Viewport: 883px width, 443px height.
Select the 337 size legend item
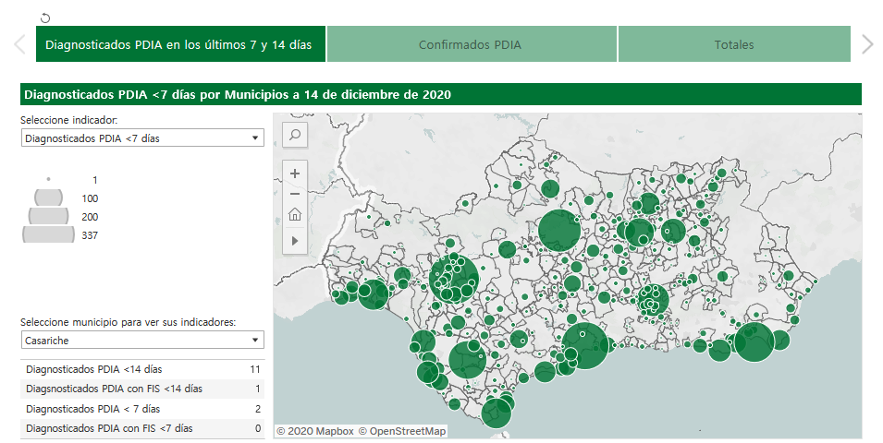(48, 235)
